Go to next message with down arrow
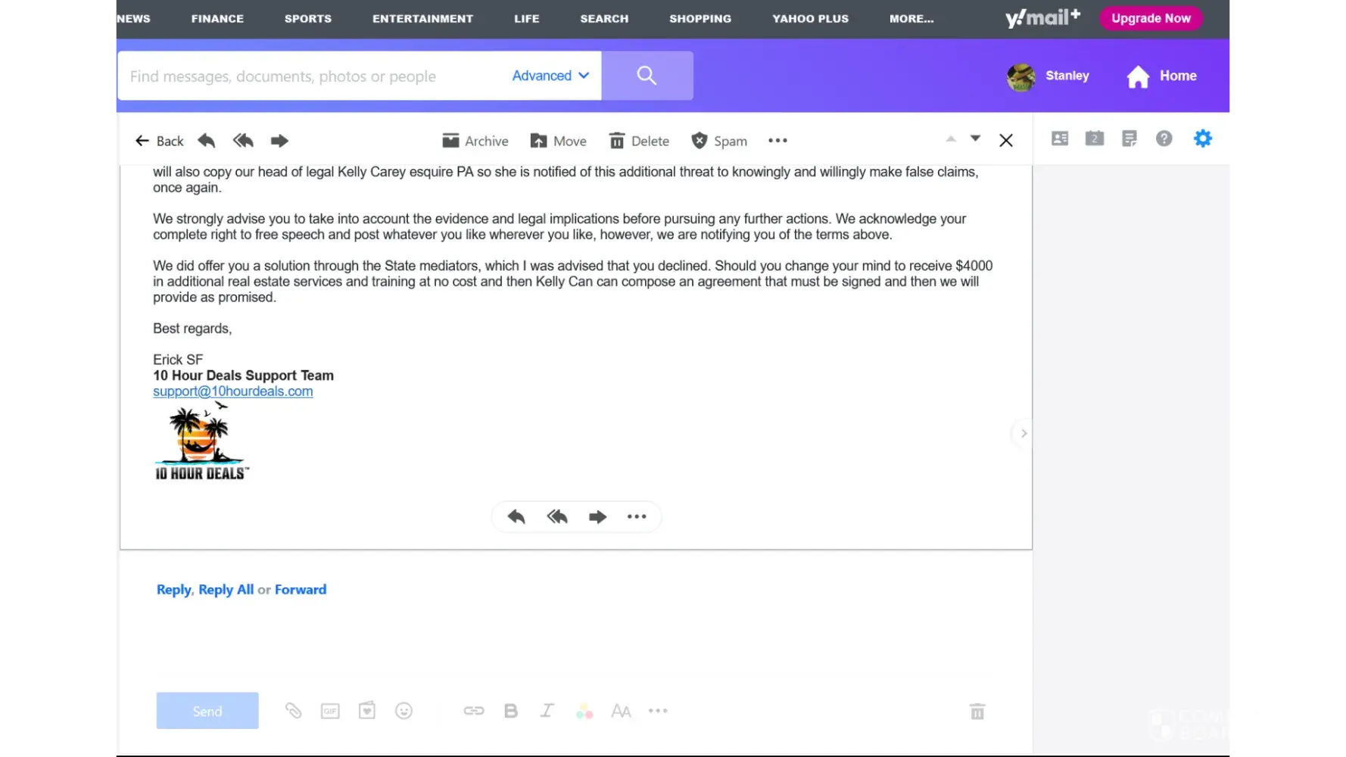The image size is (1346, 757). 975,139
